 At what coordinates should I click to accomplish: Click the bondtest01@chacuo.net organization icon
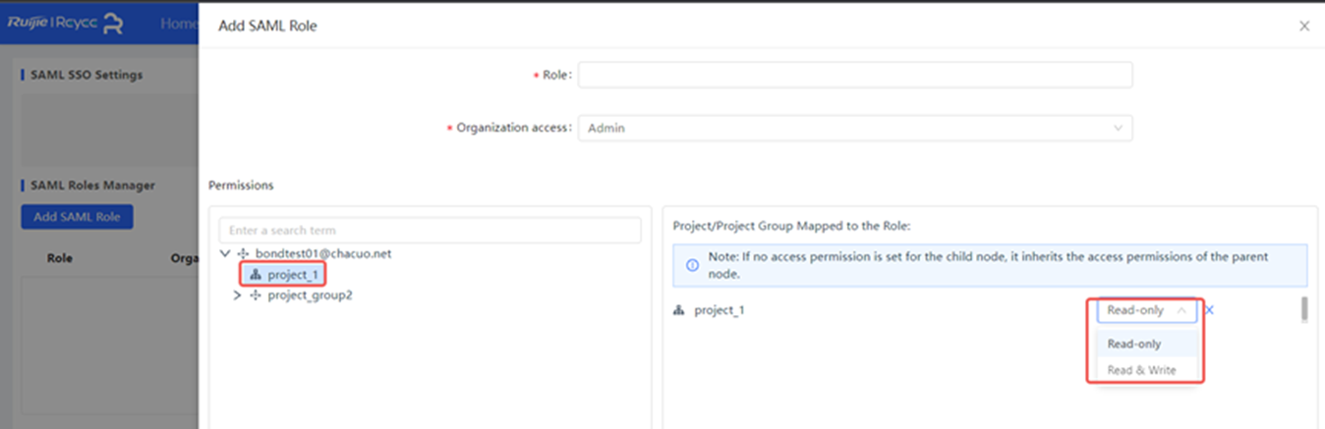[244, 254]
